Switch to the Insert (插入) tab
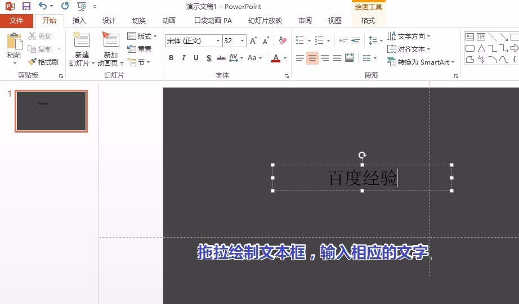Viewport: 519px width, 304px height. click(x=79, y=20)
